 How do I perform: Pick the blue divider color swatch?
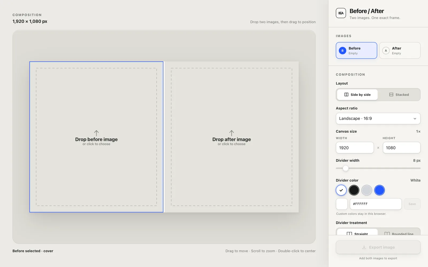click(x=380, y=190)
